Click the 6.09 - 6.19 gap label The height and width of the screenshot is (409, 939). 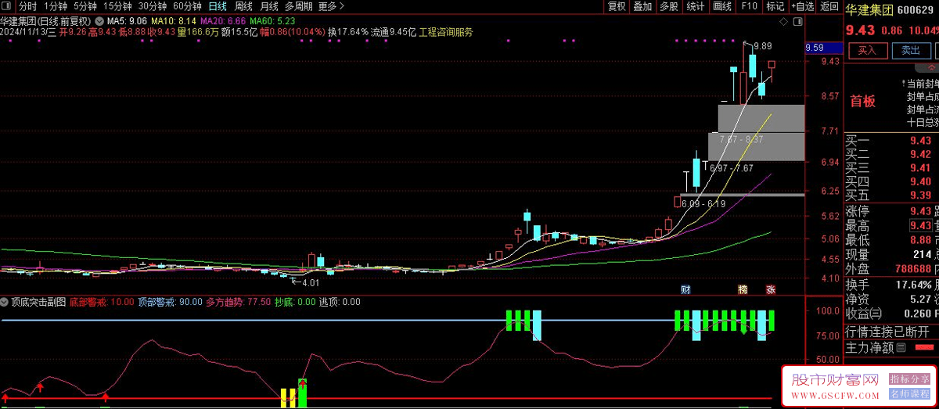(x=703, y=204)
